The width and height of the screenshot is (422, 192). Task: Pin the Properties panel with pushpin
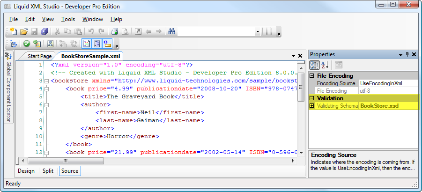click(407, 54)
